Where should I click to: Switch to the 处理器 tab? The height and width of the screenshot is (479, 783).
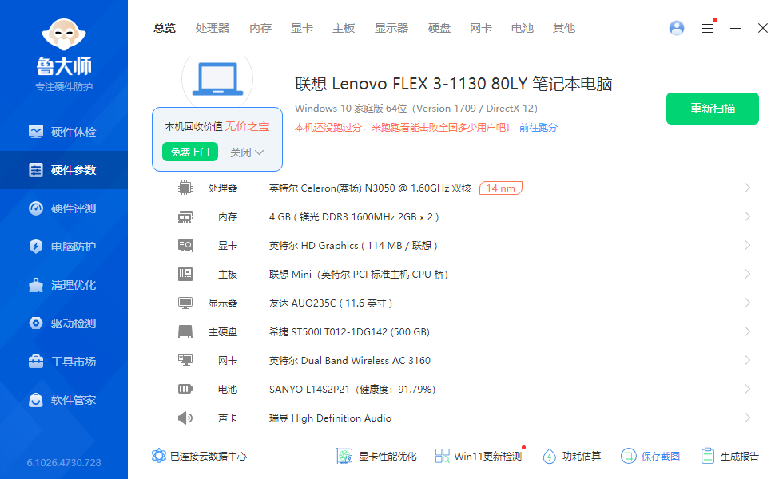click(213, 29)
